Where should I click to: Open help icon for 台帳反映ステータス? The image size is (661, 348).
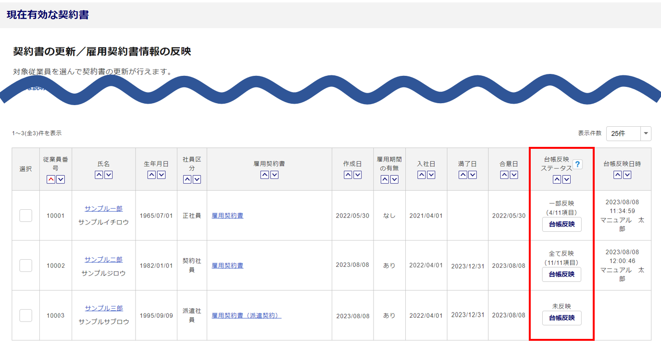pyautogui.click(x=577, y=164)
